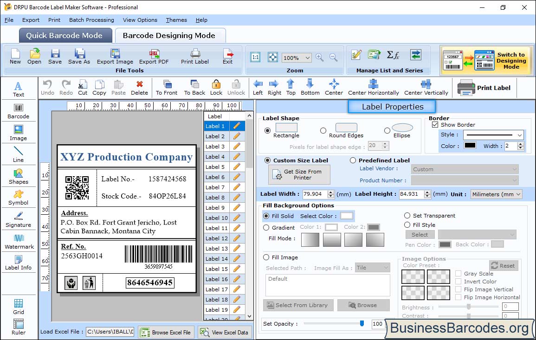This screenshot has width=536, height=340.
Task: Select the Line drawing tool
Action: (19, 154)
